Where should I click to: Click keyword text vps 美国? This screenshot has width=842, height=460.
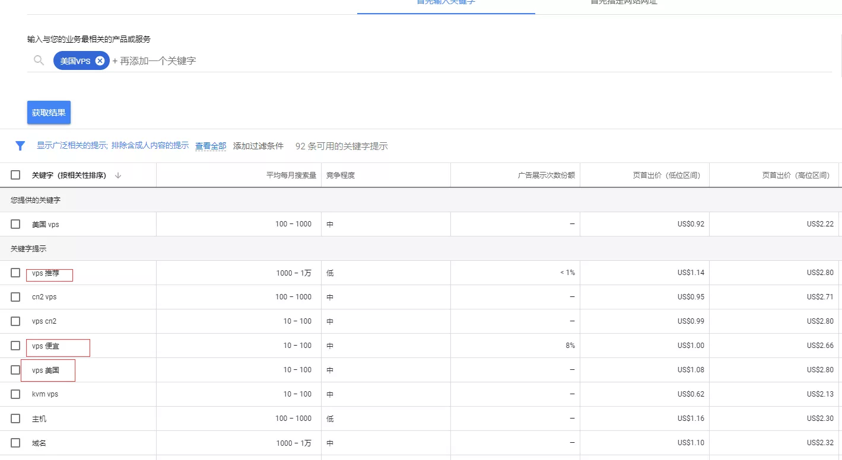[x=46, y=370]
